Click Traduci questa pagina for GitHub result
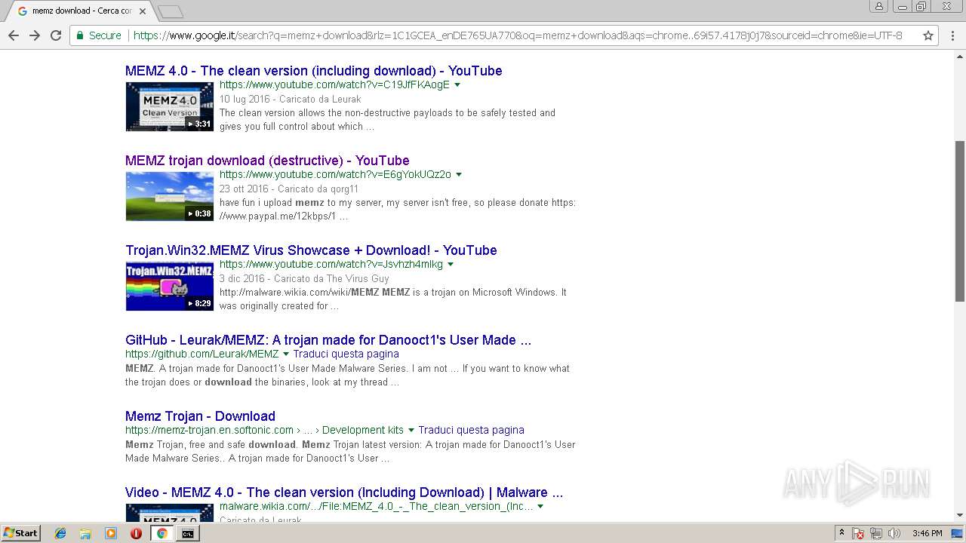The height and width of the screenshot is (543, 966). click(346, 354)
